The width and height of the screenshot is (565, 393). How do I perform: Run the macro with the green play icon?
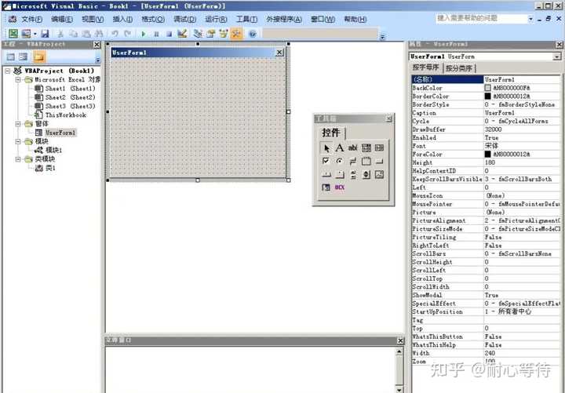(x=144, y=35)
